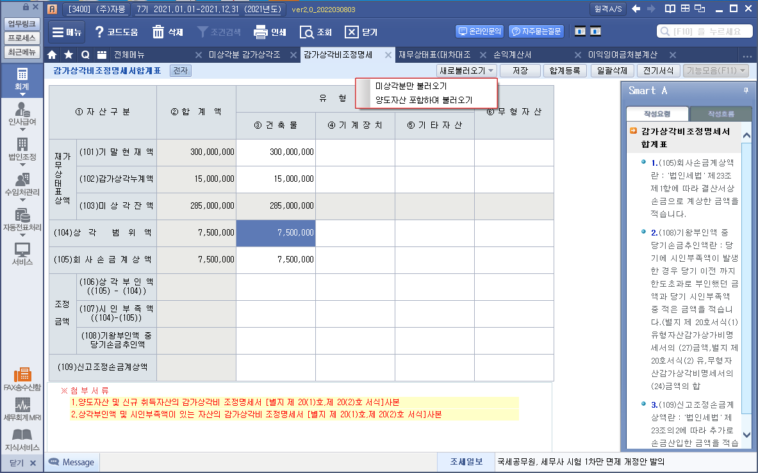Open the 지식서비스 book icon
This screenshot has height=473, width=758.
pos(22,440)
